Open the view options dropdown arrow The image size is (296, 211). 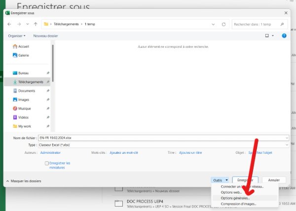coord(273,35)
